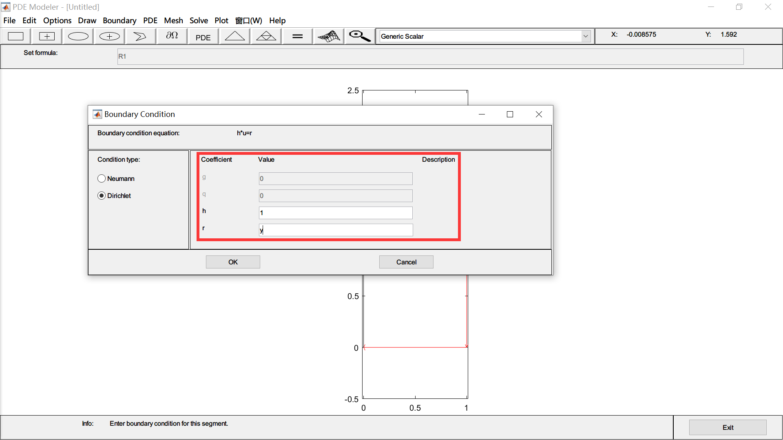Select the Dirichlet condition type
The image size is (783, 440).
tap(102, 196)
